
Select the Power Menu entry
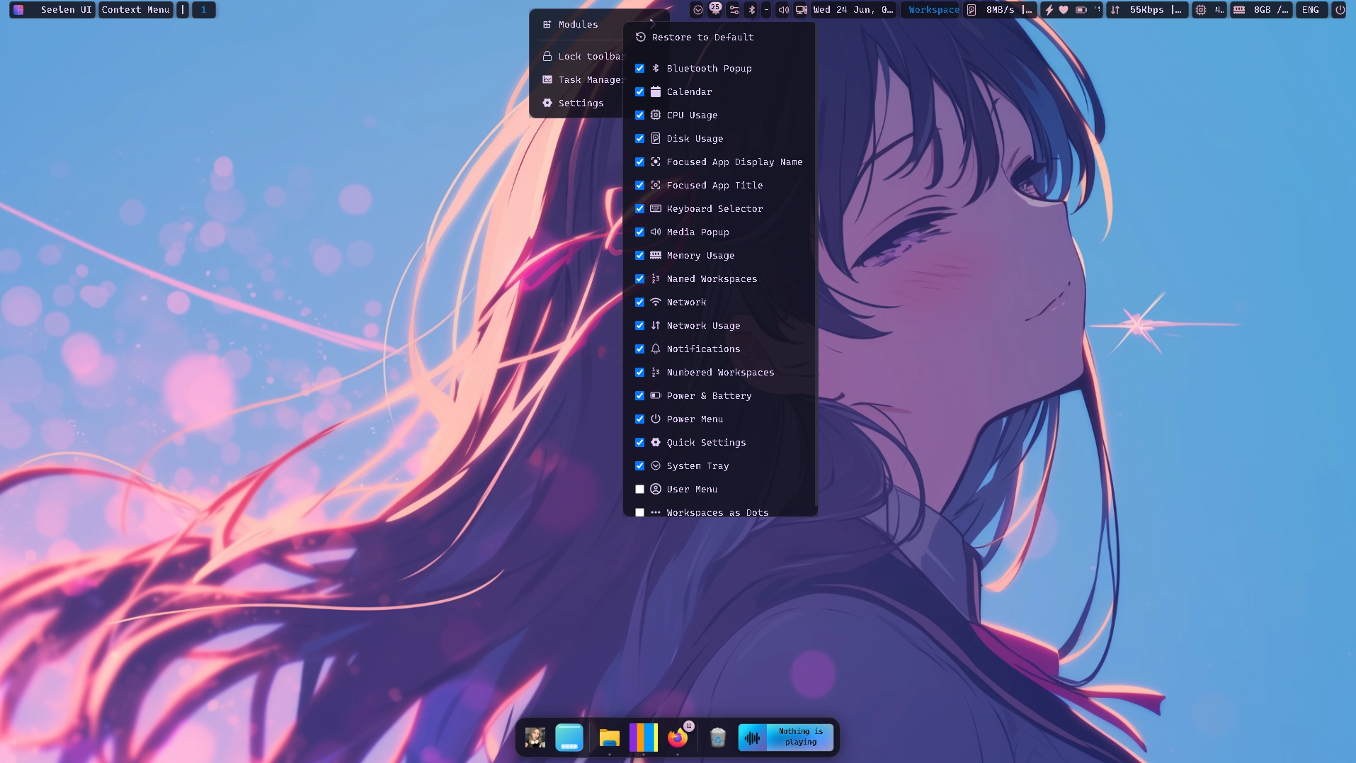click(720, 419)
